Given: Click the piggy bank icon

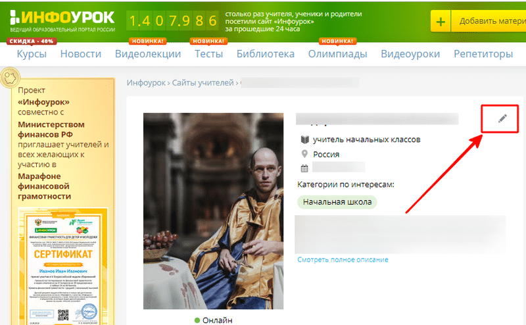Looking at the screenshot, I should [10, 78].
